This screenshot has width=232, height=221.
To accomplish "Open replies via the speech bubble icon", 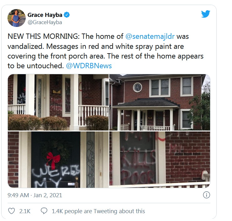I will coord(44,211).
